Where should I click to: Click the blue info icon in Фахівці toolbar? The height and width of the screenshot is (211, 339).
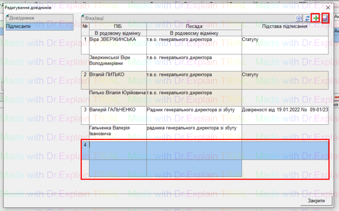[299, 18]
